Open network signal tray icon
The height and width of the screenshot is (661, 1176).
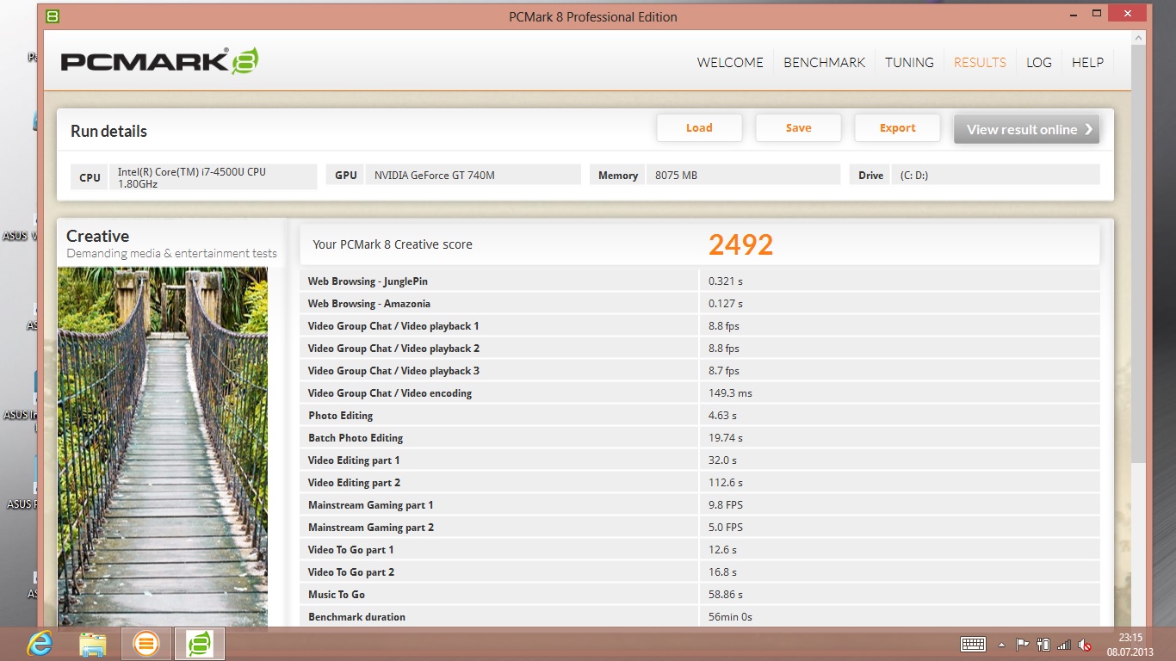[x=1064, y=644]
